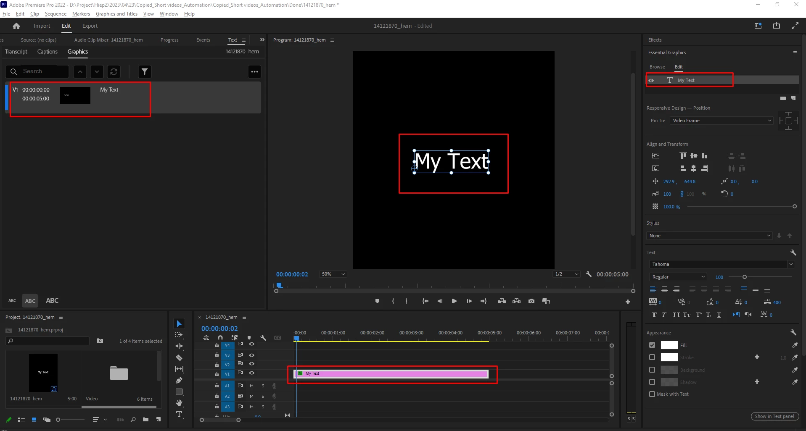Select the Razor tool

point(179,357)
